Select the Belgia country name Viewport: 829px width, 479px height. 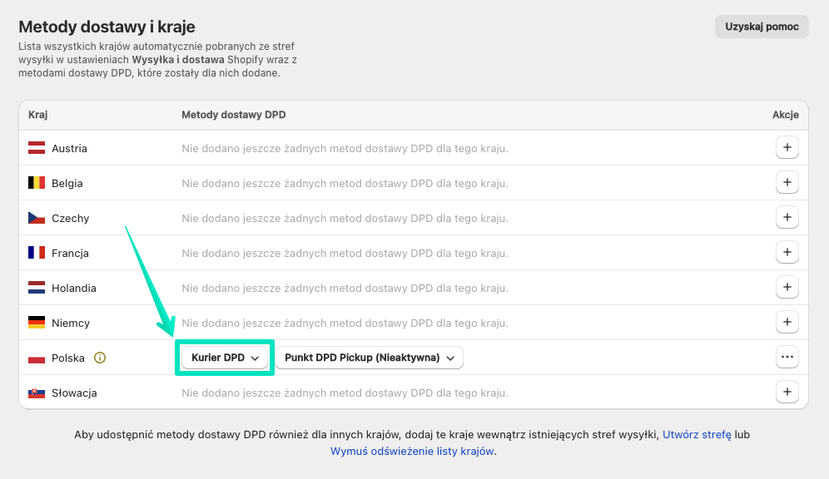(x=67, y=183)
